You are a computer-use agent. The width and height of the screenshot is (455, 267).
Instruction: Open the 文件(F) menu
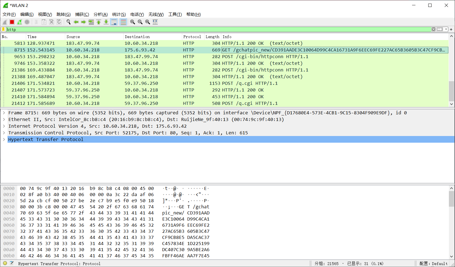tap(9, 14)
